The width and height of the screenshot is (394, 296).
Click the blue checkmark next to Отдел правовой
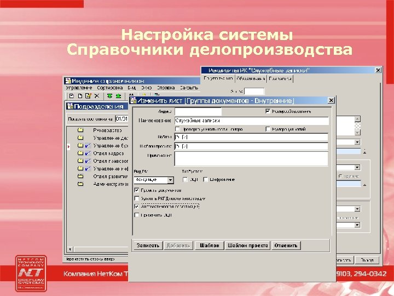88,161
